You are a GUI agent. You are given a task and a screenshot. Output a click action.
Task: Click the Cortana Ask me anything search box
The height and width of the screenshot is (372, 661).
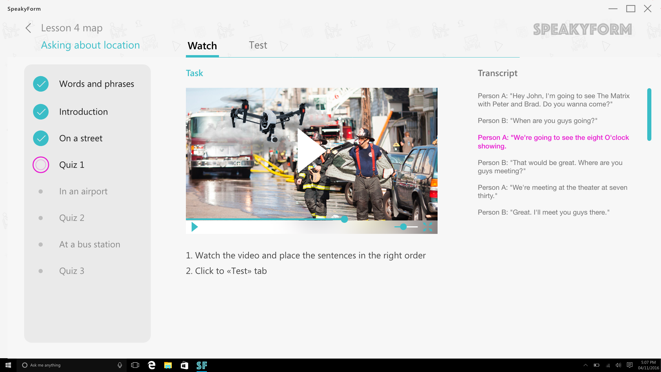(72, 365)
